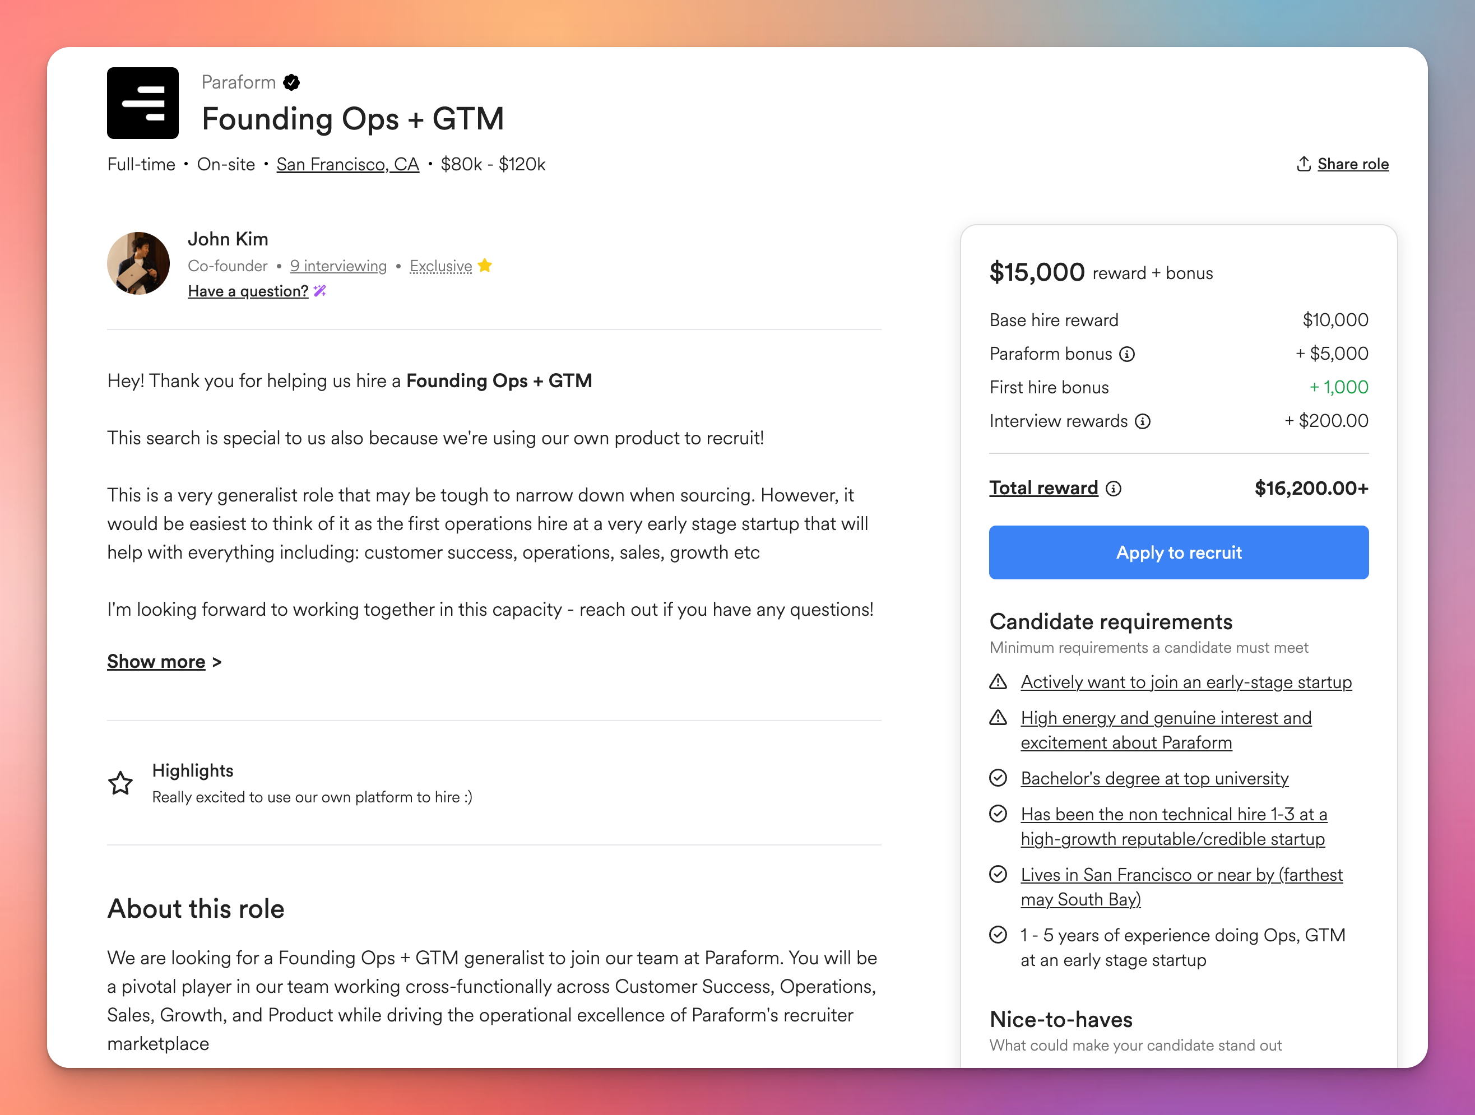The image size is (1475, 1115).
Task: Click the Total reward link
Action: tap(1043, 488)
